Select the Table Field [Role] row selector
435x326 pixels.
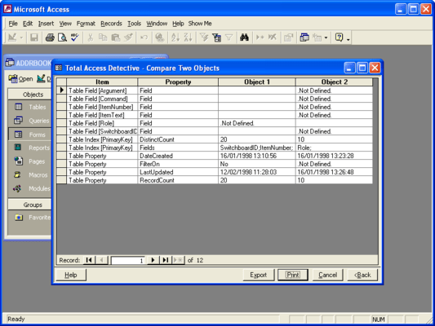click(61, 123)
